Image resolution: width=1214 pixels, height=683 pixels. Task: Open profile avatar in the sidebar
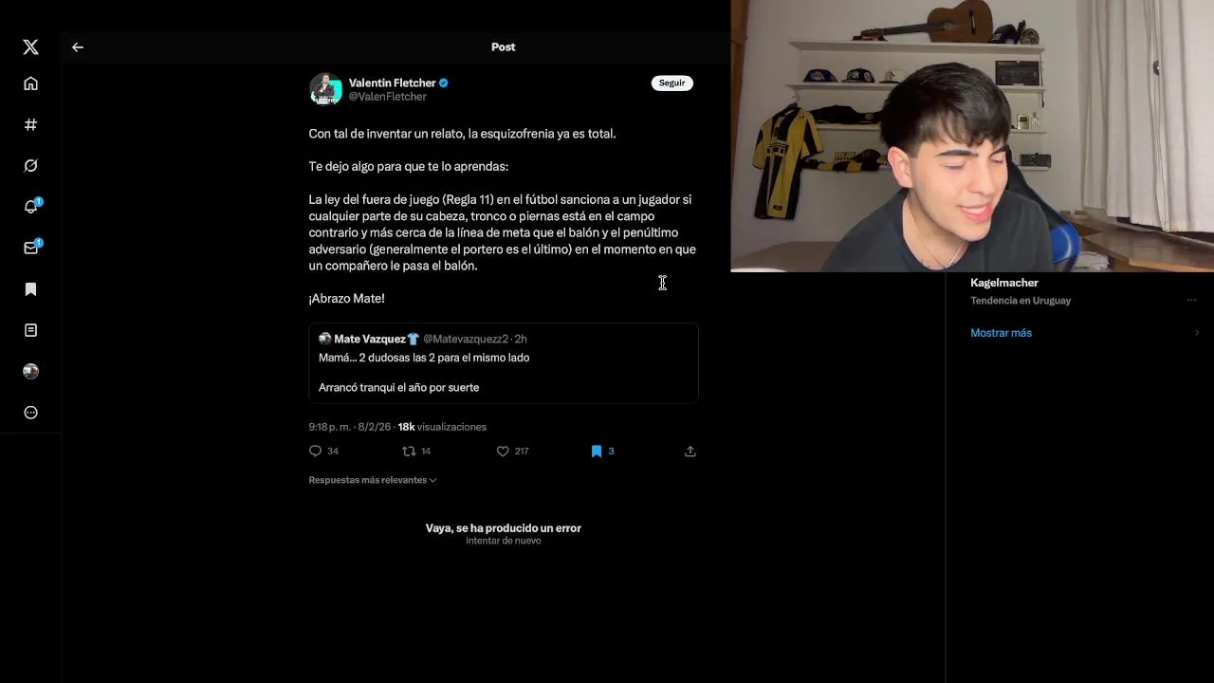tap(30, 371)
